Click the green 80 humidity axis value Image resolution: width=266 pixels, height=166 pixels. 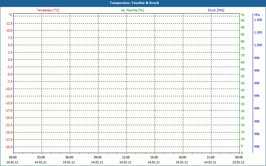(243, 41)
